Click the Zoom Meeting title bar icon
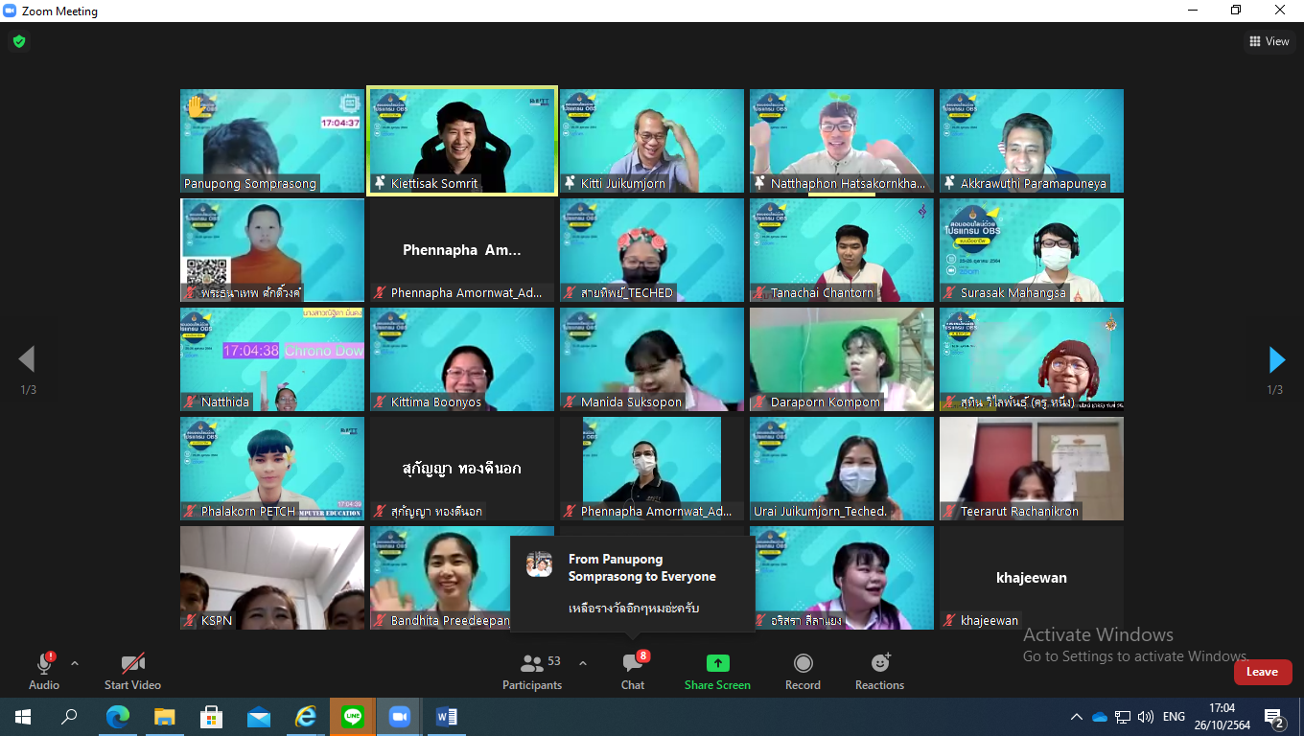Image resolution: width=1304 pixels, height=736 pixels. [x=11, y=11]
